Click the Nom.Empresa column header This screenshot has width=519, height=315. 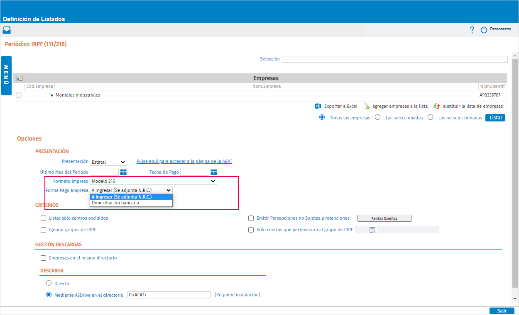coord(267,86)
